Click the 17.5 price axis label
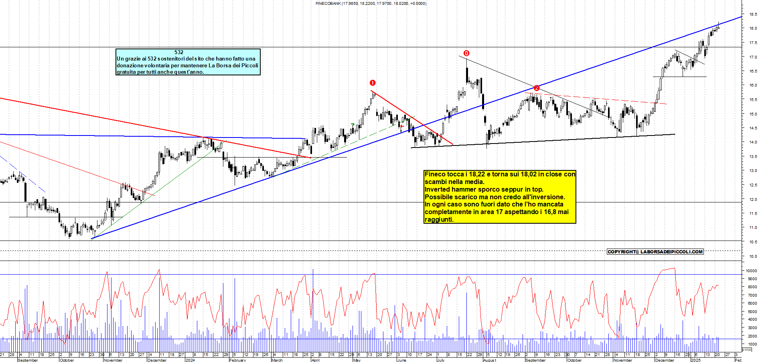This screenshot has width=758, height=362. pyautogui.click(x=753, y=43)
